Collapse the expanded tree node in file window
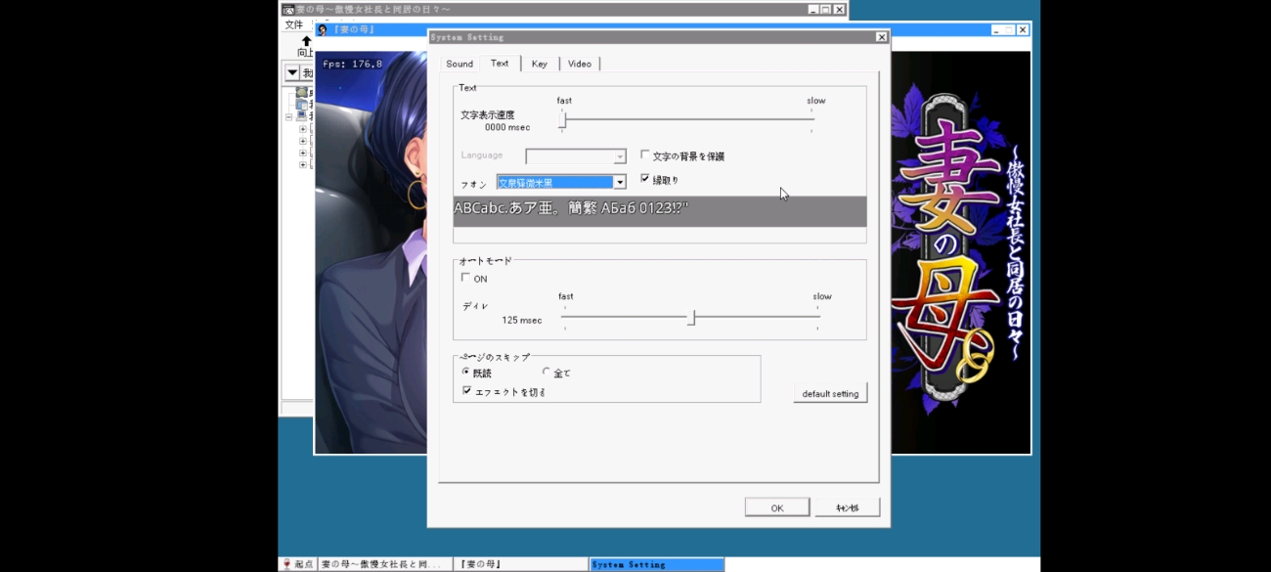 (289, 116)
